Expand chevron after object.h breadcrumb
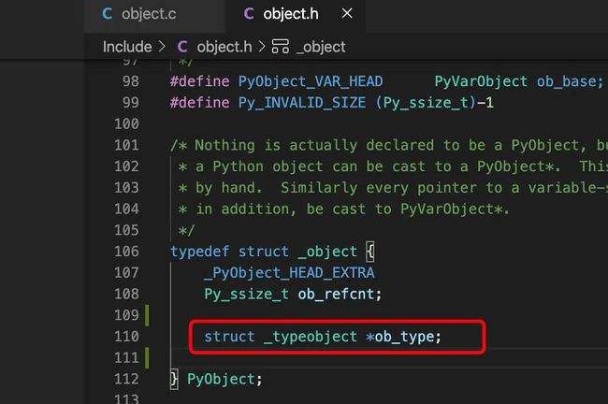The width and height of the screenshot is (608, 404). click(262, 47)
